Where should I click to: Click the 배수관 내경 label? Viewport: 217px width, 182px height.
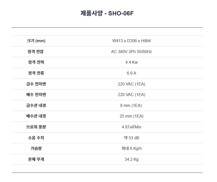click(x=36, y=116)
